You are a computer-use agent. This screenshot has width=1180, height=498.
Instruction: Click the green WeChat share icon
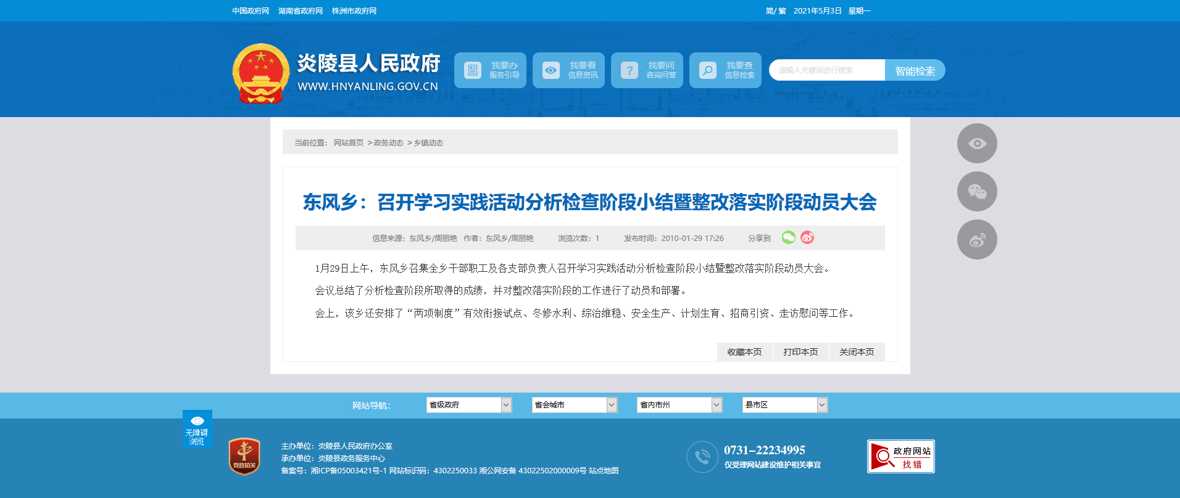788,237
